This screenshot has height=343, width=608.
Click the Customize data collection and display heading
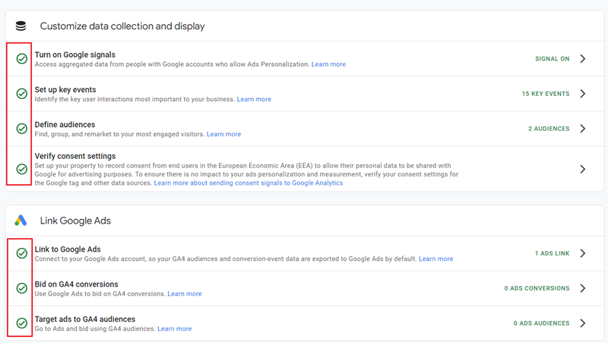click(122, 26)
